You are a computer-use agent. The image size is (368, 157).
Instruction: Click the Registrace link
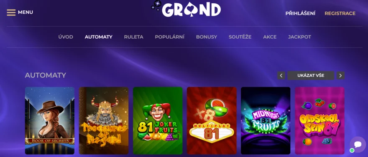(x=340, y=13)
